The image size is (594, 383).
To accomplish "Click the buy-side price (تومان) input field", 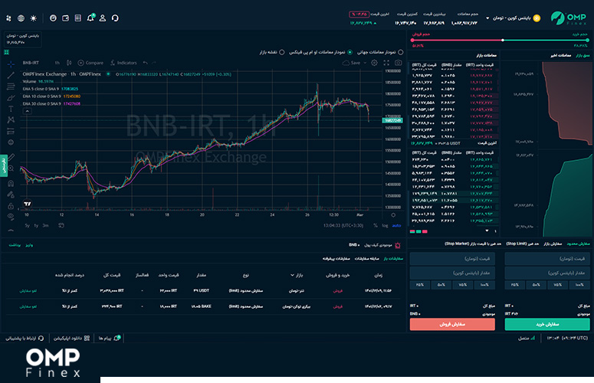I will (x=547, y=258).
